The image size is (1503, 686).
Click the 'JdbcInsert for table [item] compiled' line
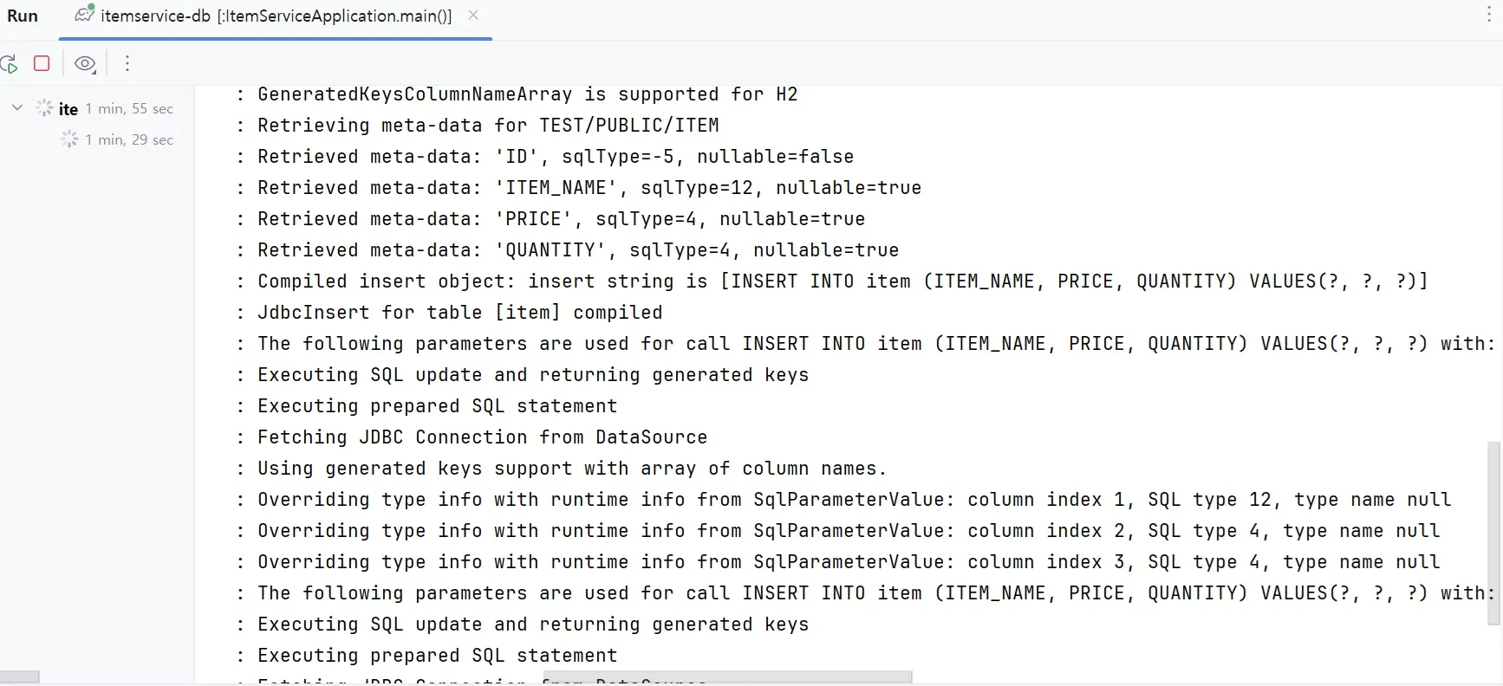tap(459, 312)
